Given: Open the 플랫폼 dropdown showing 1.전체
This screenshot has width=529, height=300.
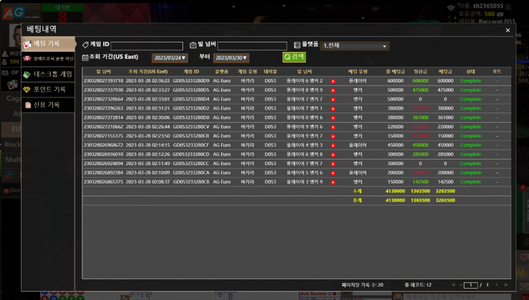Looking at the screenshot, I should pos(355,46).
